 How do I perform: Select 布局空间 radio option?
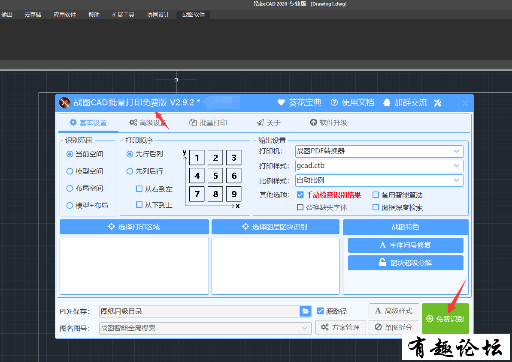(x=85, y=188)
